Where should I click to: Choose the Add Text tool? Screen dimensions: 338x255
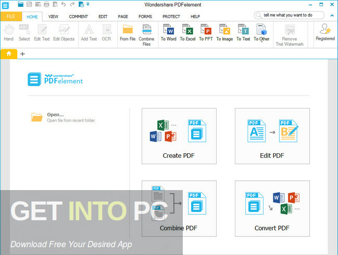(x=89, y=33)
